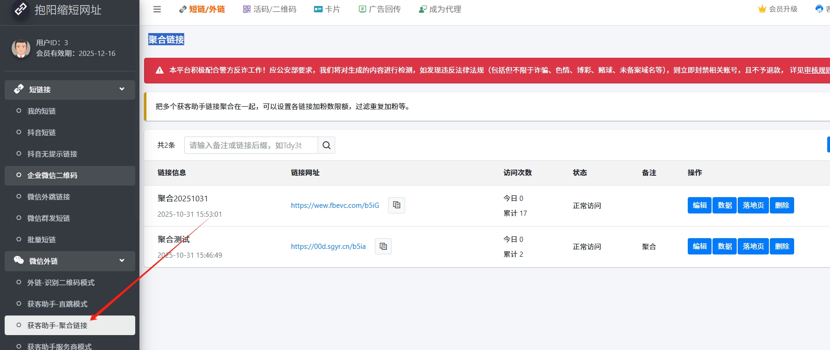The image size is (830, 350).
Task: Click the hamburger menu icon
Action: 157,9
